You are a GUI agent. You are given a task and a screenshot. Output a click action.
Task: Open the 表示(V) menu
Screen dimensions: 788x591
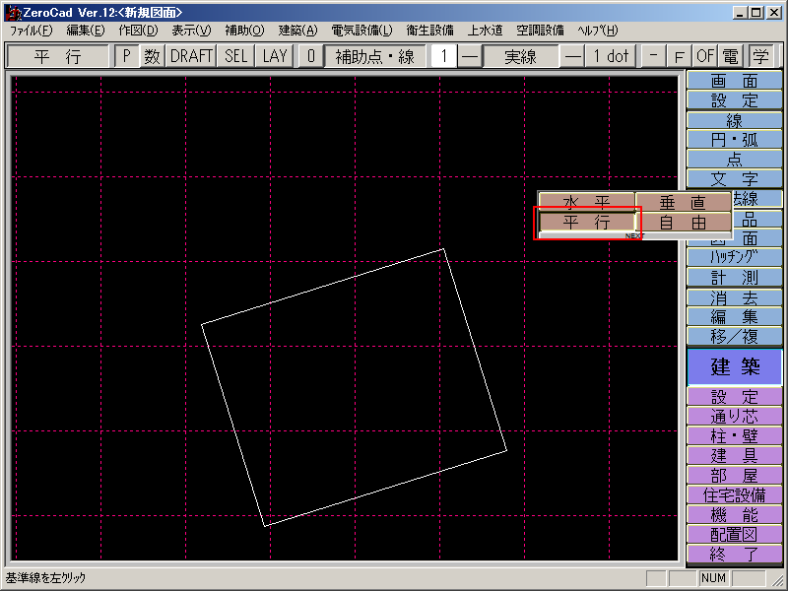pyautogui.click(x=191, y=31)
